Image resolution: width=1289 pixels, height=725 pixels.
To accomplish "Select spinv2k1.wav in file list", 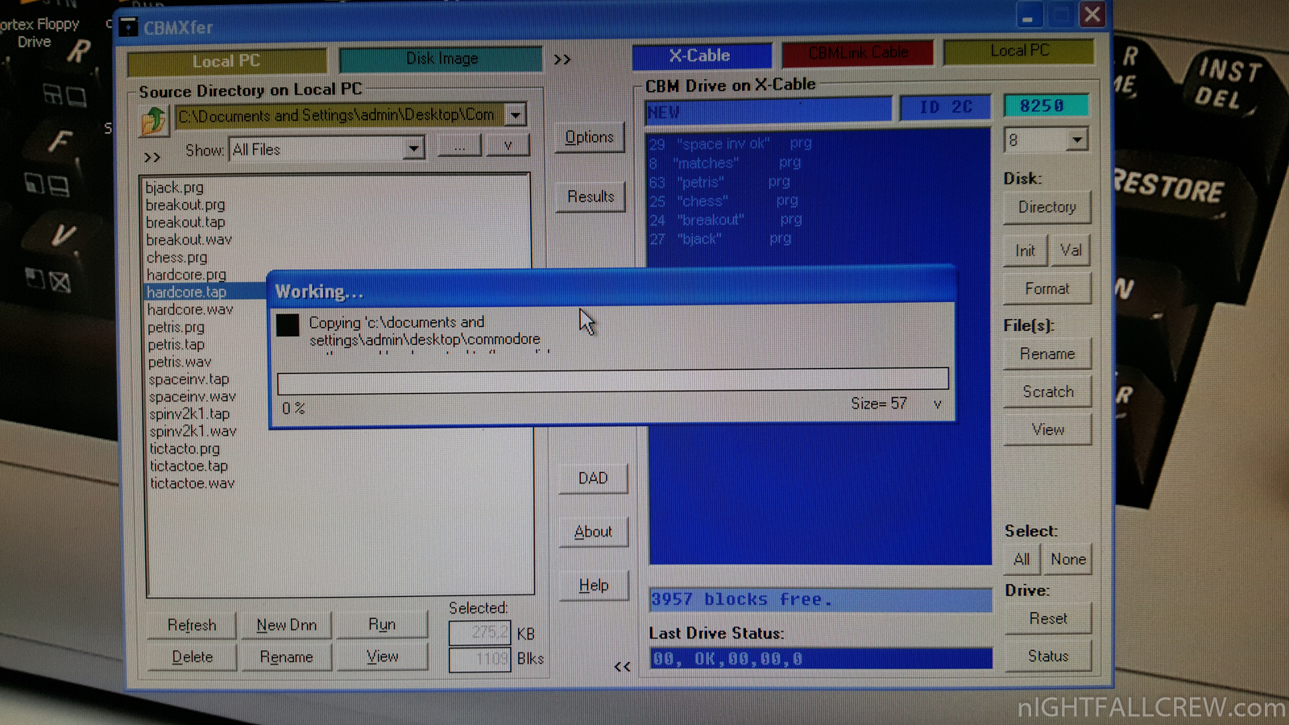I will (x=193, y=432).
